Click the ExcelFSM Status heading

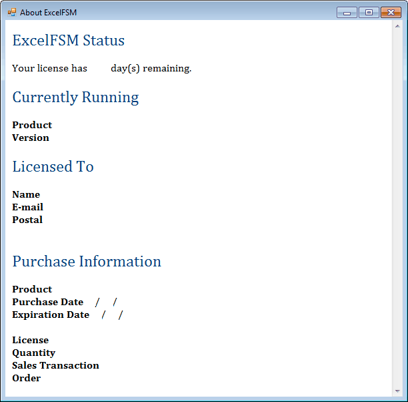coord(68,41)
